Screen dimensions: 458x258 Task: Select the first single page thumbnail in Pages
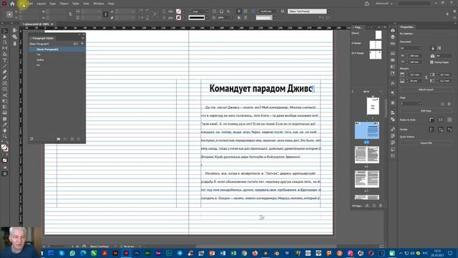click(x=373, y=106)
